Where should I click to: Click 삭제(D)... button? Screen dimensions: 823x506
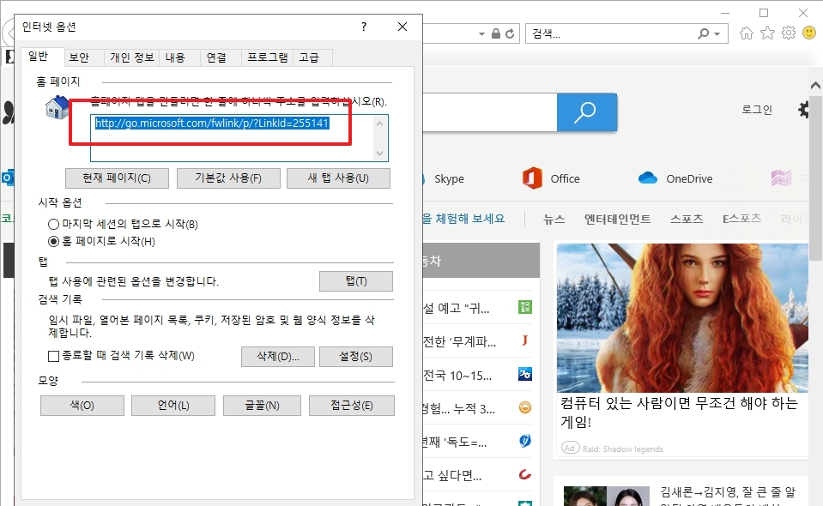pyautogui.click(x=278, y=357)
